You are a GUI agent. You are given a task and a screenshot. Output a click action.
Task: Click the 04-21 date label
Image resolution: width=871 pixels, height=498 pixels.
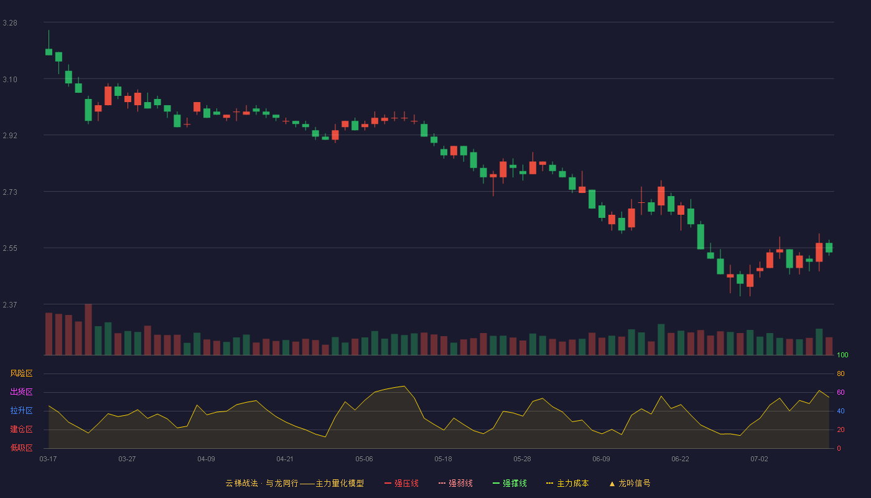point(285,459)
